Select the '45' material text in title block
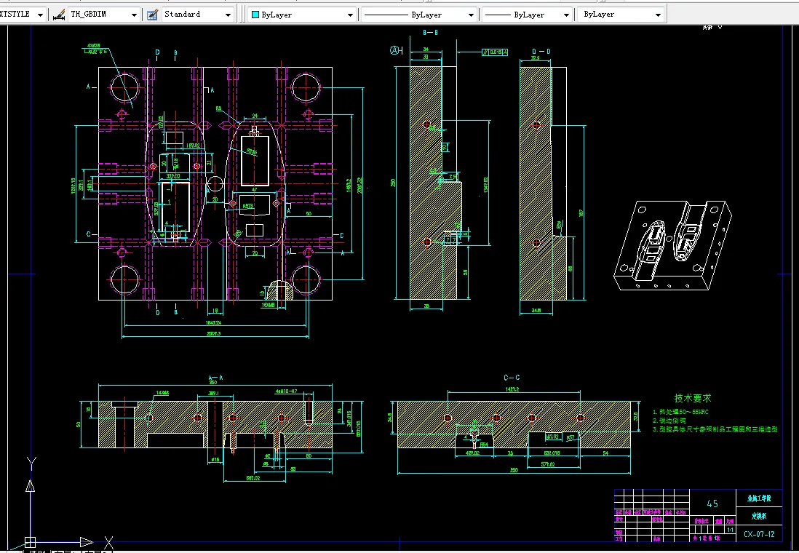The height and width of the screenshot is (553, 799). click(712, 504)
